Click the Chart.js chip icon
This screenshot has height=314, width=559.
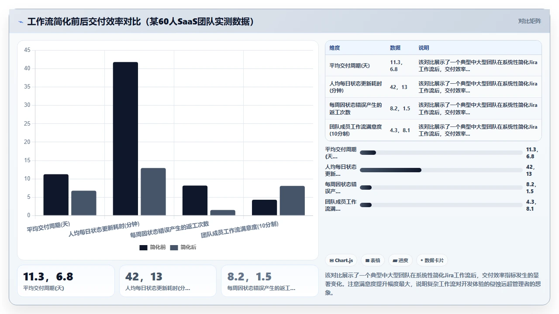click(x=332, y=260)
